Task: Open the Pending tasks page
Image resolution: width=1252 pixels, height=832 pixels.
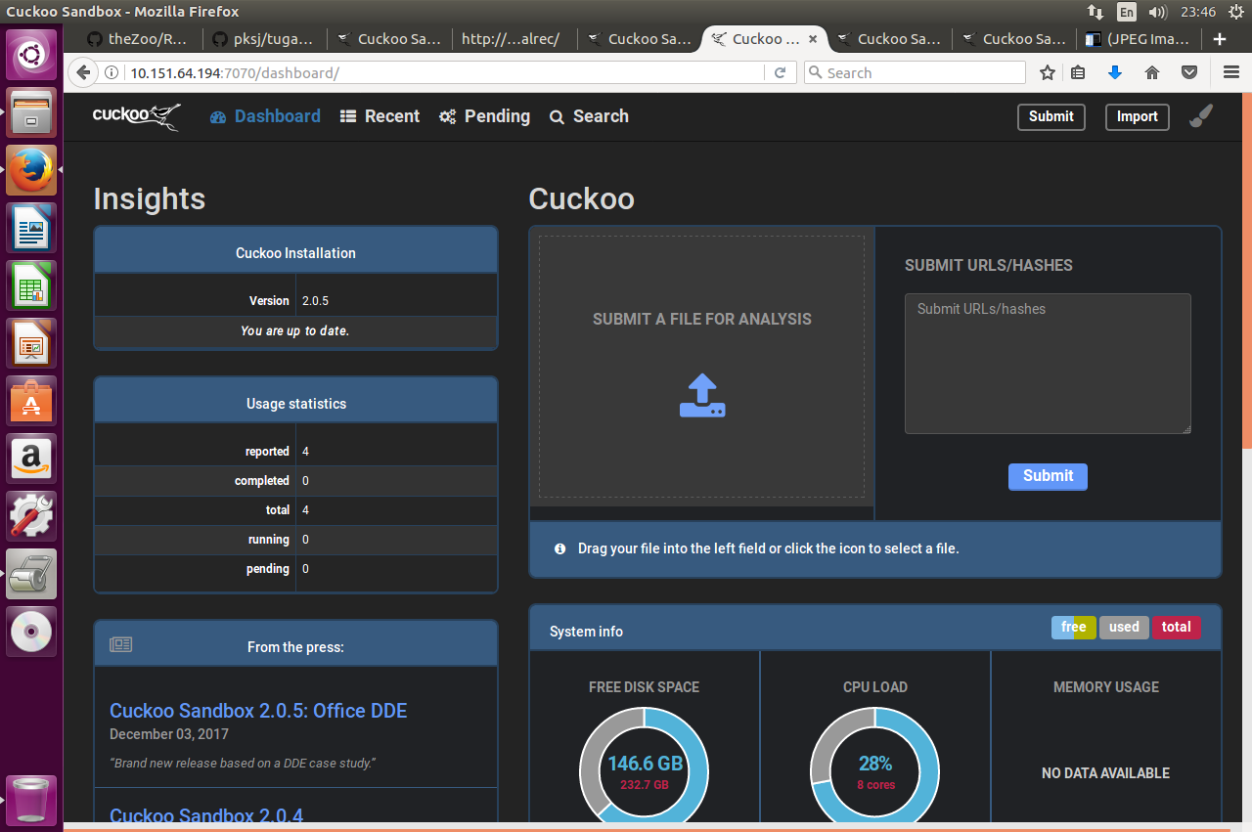Action: (484, 116)
